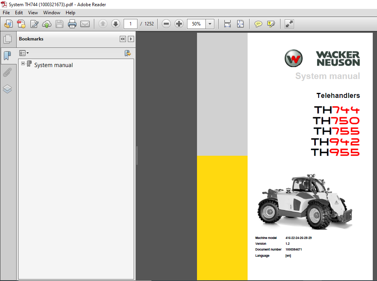This screenshot has width=377, height=281.
Task: Open the Page Thumbnails panel
Action: (x=8, y=39)
